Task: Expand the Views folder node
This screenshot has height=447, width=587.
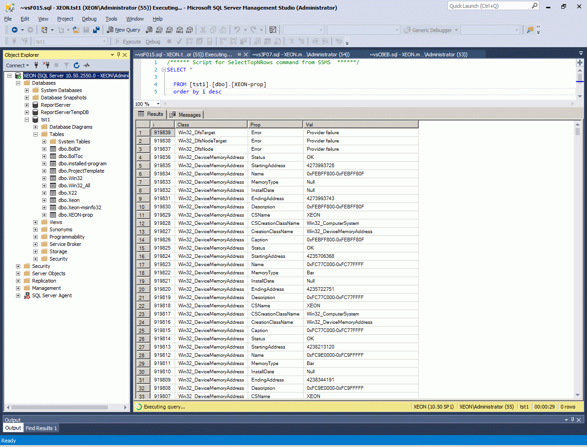Action: click(x=36, y=222)
